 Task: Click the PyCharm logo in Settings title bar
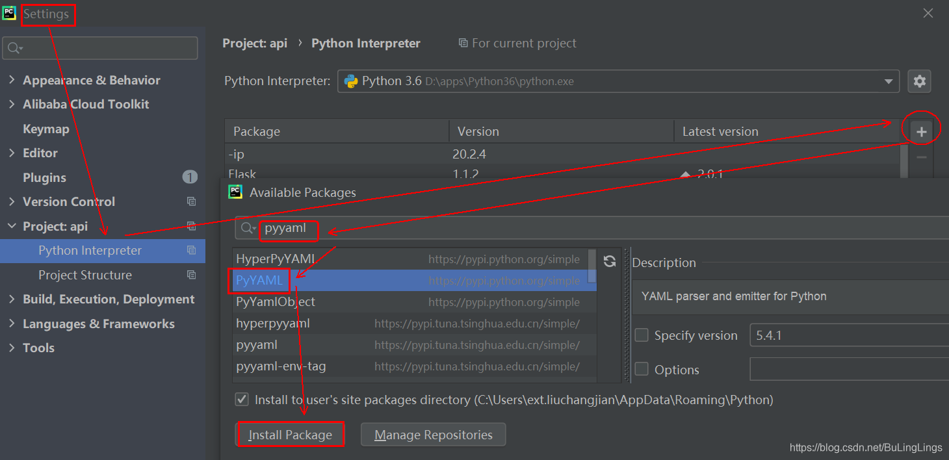pos(9,13)
